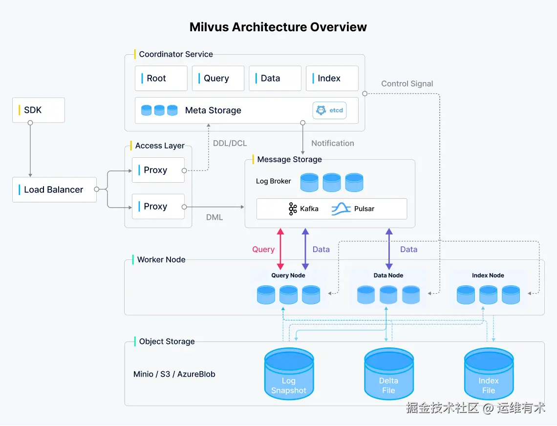The image size is (557, 426).
Task: Select the Log Snapshot storage cylinder
Action: pyautogui.click(x=289, y=374)
